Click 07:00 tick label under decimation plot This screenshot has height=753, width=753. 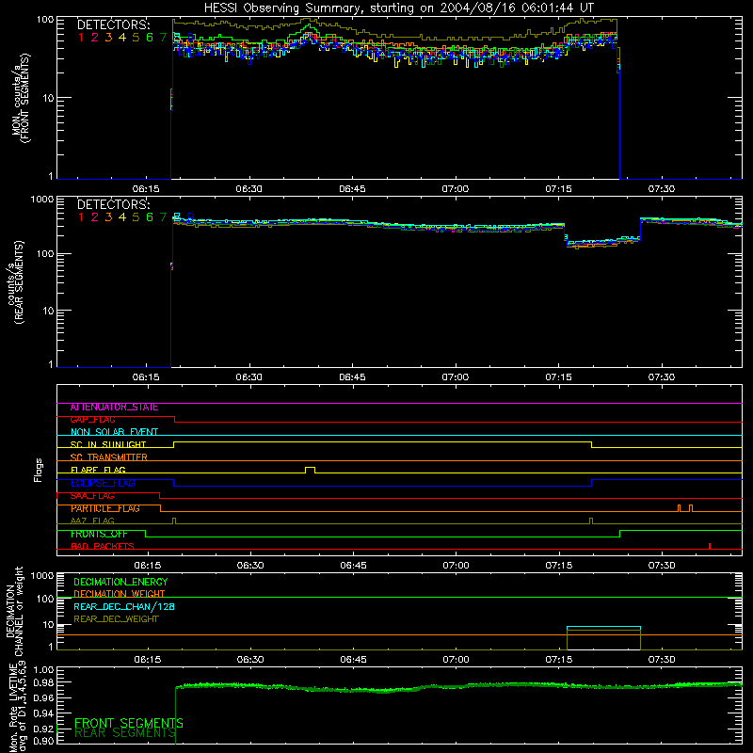pos(456,660)
